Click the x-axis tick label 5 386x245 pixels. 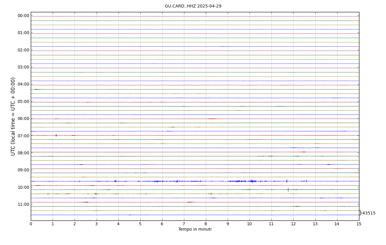(x=140, y=224)
